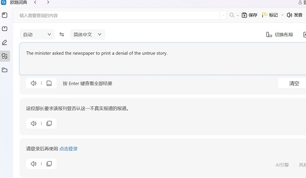Swap source and target languages
Viewport: 306px width, 178px height.
(x=62, y=34)
